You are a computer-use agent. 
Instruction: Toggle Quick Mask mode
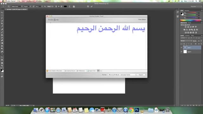(x=2, y=74)
